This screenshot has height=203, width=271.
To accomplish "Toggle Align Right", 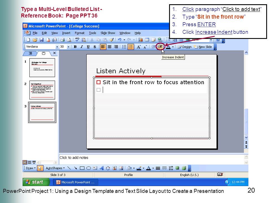I will (116, 47).
